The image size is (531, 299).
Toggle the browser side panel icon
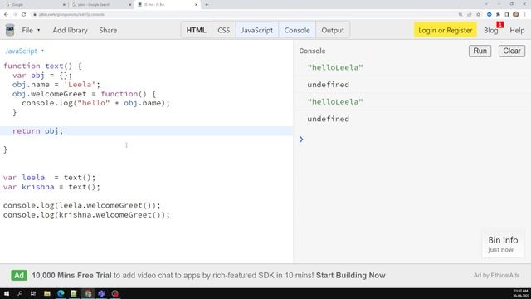click(x=507, y=15)
